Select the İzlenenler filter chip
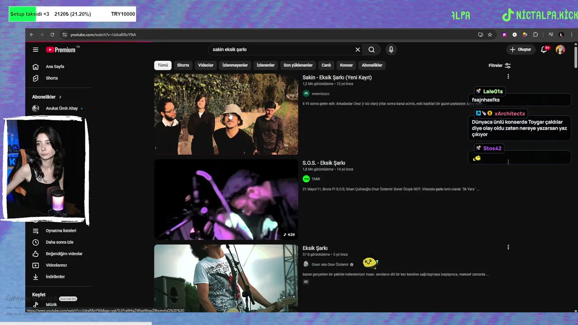This screenshot has height=325, width=578. point(266,65)
